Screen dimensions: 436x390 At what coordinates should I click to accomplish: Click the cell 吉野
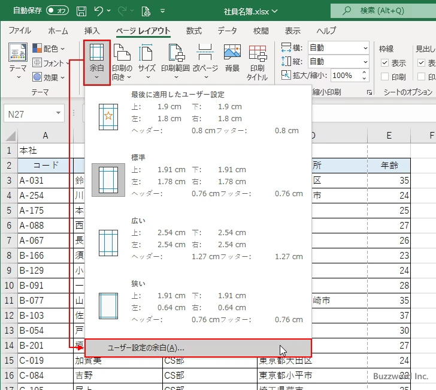[118, 376]
